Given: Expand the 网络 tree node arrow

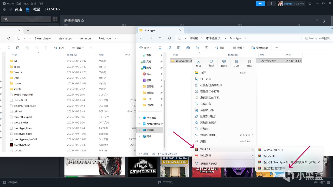Looking at the screenshot, I should [x=139, y=136].
